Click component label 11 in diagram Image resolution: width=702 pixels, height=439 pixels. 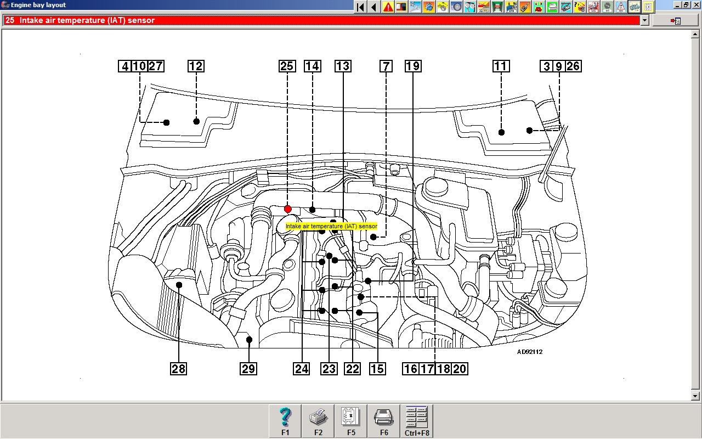click(501, 66)
